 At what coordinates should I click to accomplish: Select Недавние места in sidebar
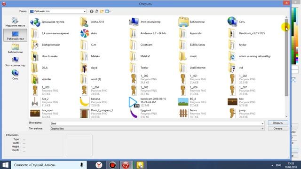coord(15,22)
